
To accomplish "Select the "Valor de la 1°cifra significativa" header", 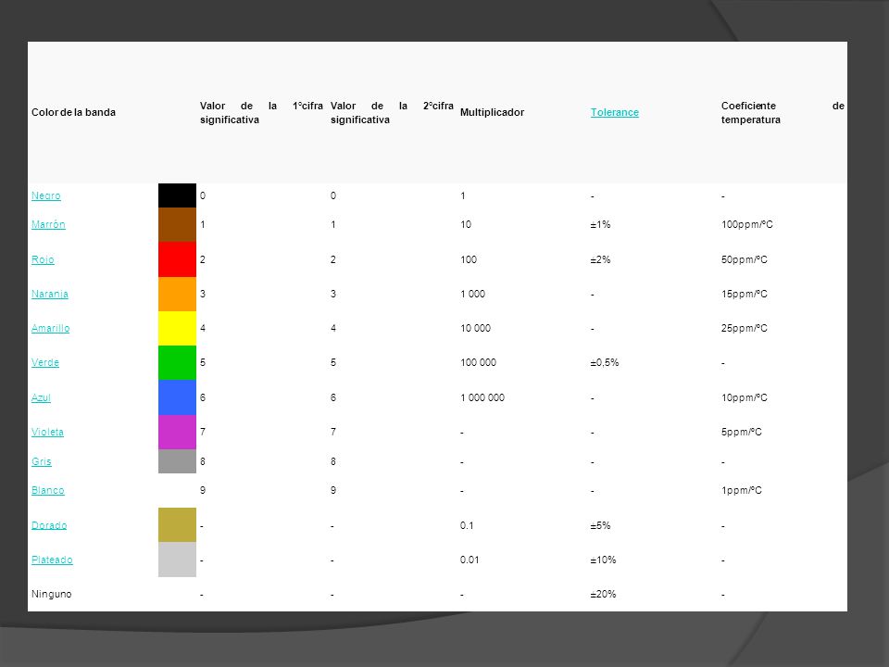I will (261, 113).
